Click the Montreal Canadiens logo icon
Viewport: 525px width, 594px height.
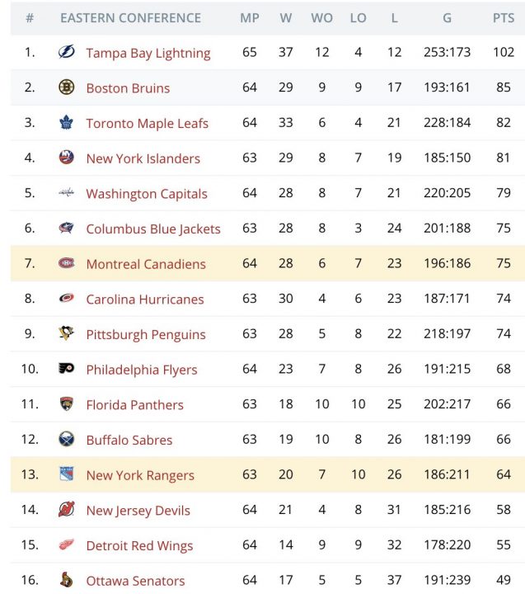pos(66,264)
